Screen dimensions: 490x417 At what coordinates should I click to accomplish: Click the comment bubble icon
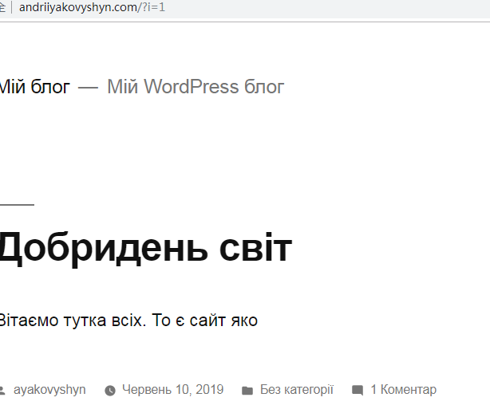[x=358, y=391]
